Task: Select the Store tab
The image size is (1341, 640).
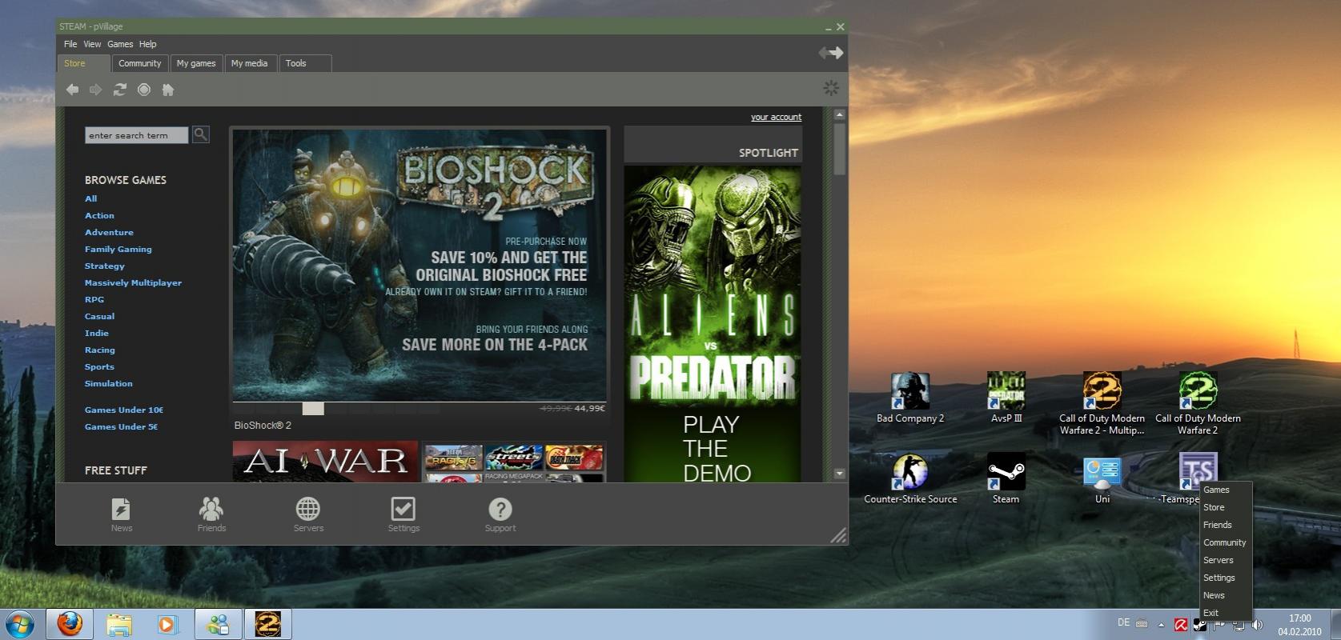Action: point(83,63)
